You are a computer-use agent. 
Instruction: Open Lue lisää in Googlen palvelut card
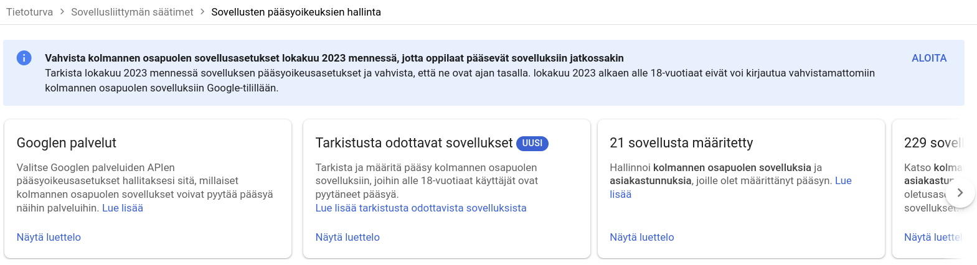pyautogui.click(x=123, y=208)
